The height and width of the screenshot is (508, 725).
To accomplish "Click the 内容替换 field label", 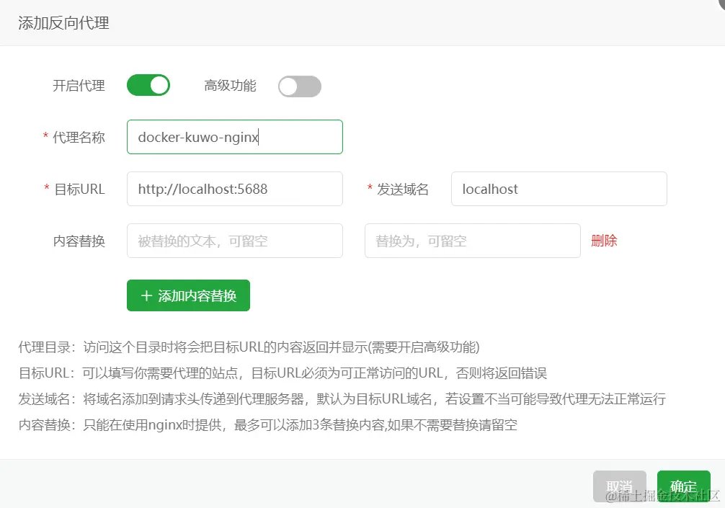I will pyautogui.click(x=79, y=241).
